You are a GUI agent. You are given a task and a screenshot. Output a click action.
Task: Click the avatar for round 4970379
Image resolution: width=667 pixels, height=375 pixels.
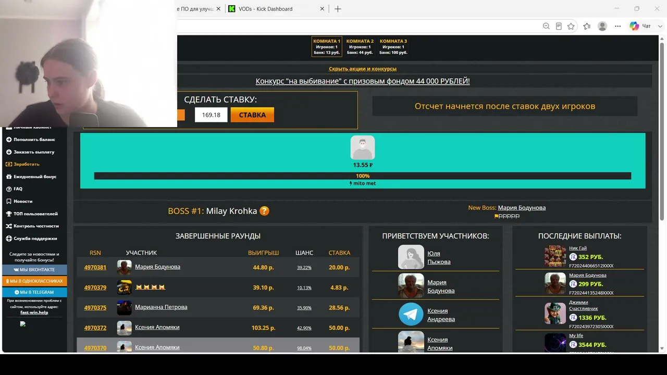click(x=125, y=287)
